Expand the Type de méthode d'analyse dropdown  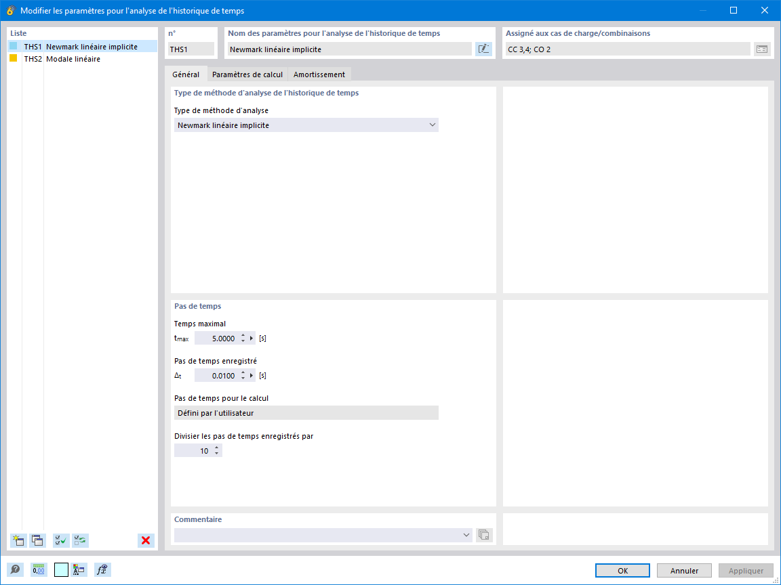pos(432,125)
